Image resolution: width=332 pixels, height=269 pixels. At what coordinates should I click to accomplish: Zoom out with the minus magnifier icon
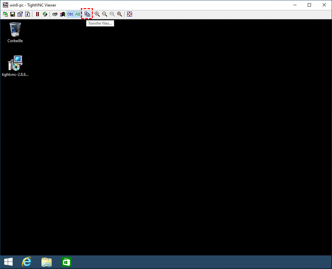(x=105, y=14)
